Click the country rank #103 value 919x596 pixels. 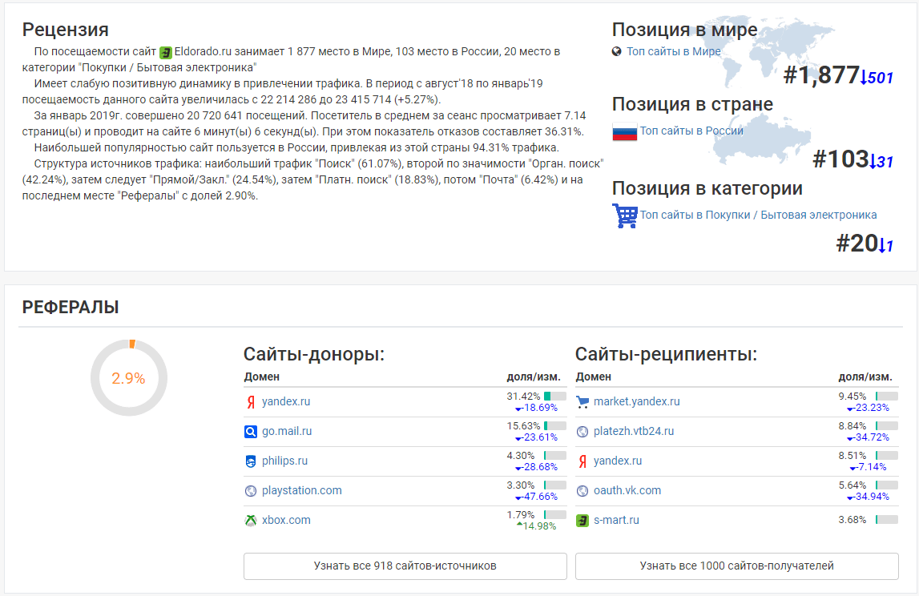pyautogui.click(x=840, y=159)
